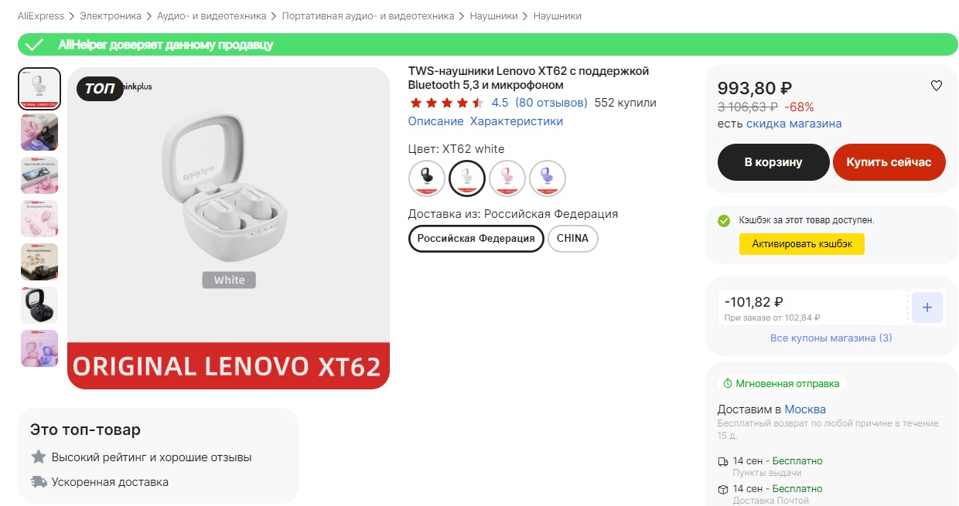Expand all store coupons list
Image resolution: width=959 pixels, height=506 pixels.
(x=831, y=338)
